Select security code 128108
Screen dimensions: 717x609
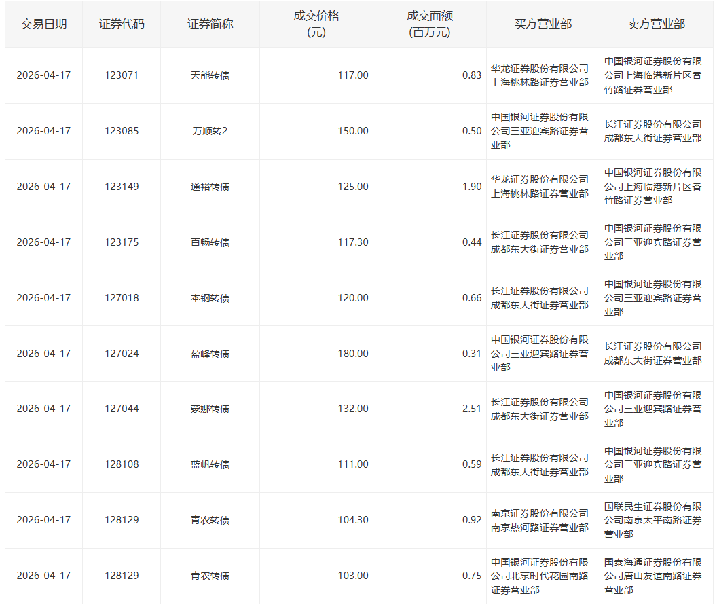click(122, 464)
